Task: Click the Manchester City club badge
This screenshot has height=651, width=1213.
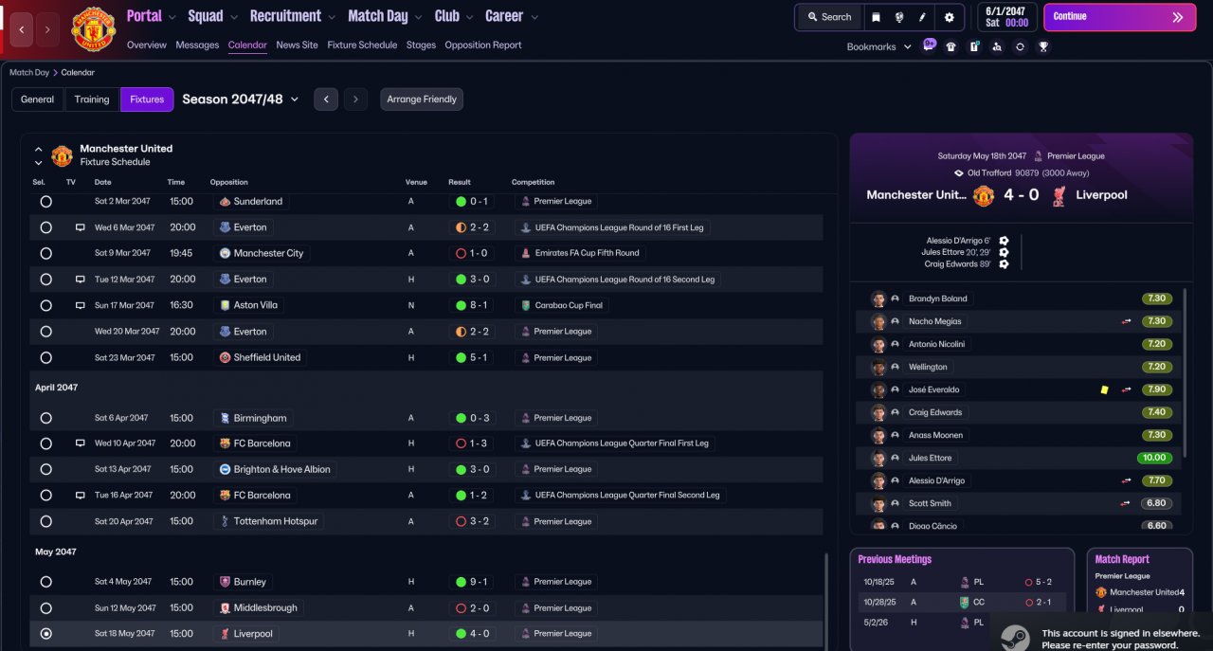Action: (225, 254)
